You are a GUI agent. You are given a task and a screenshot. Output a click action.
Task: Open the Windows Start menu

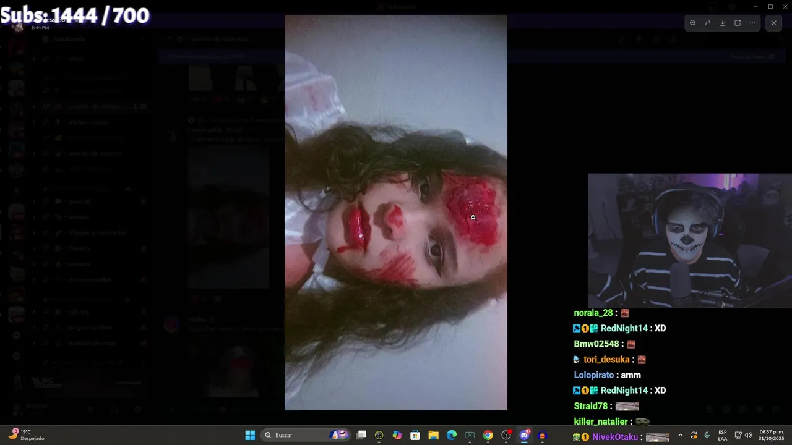click(x=250, y=435)
